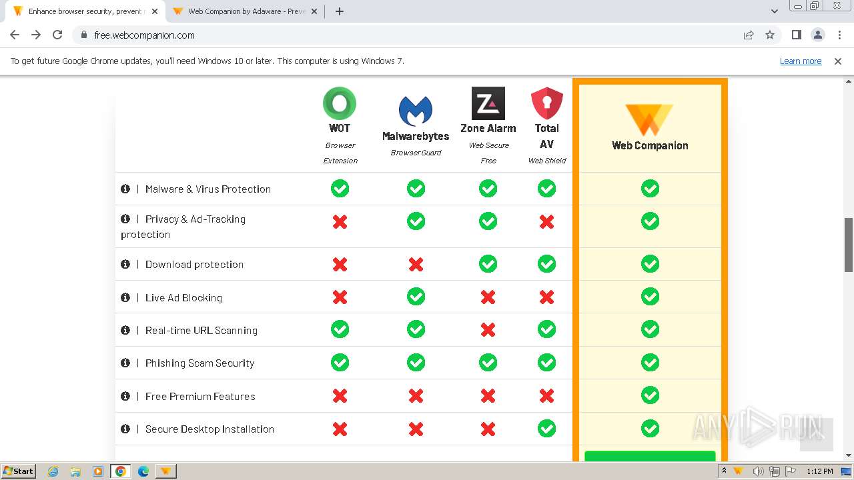Click the address bar URL field

pos(400,35)
